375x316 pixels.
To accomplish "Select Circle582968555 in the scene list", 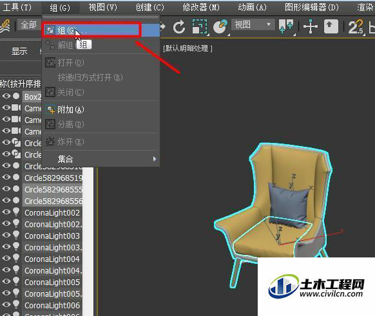I will tap(53, 189).
